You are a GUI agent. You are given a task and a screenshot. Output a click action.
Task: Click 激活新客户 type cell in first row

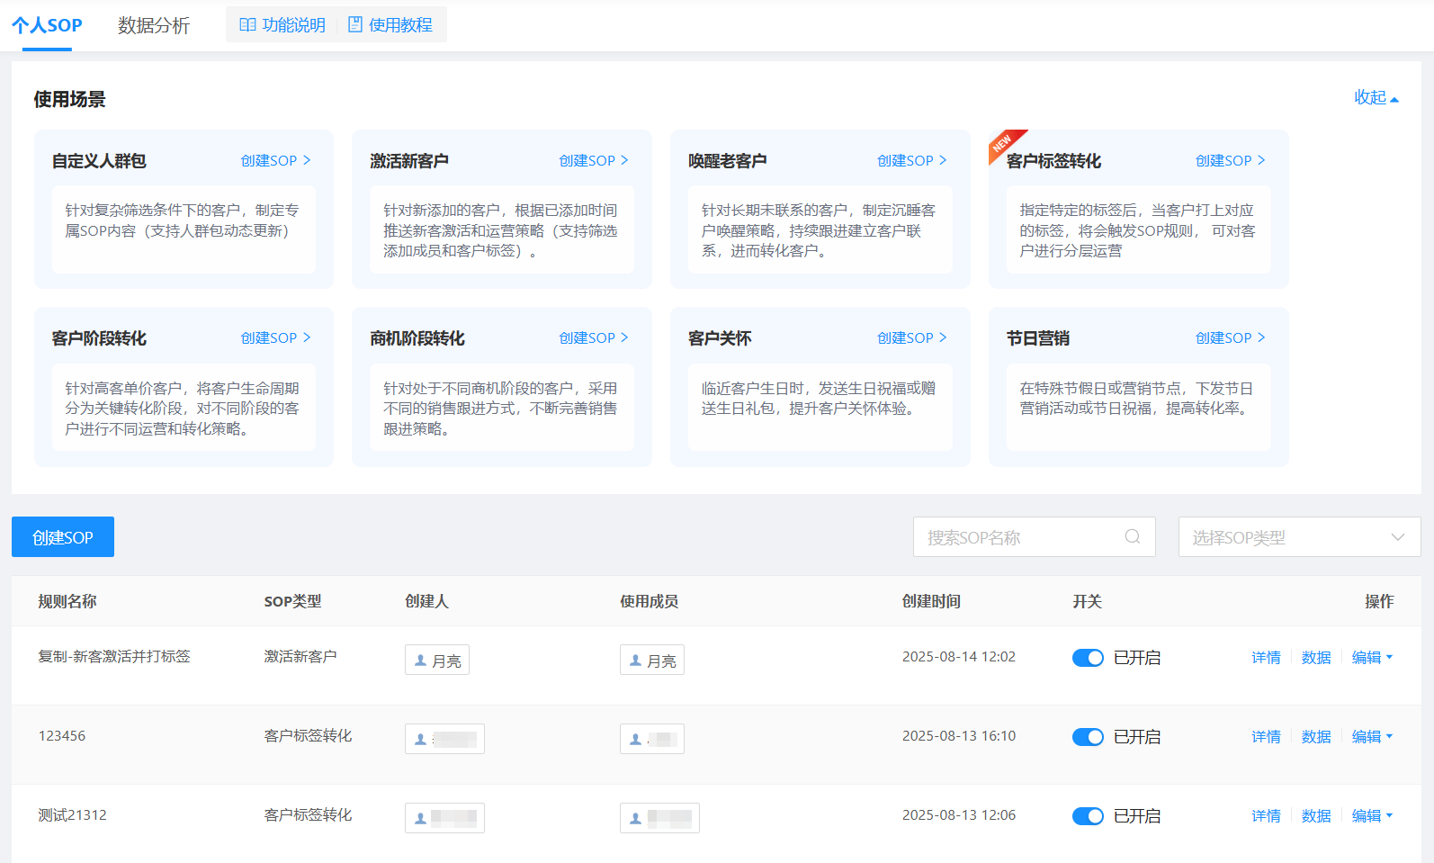coord(300,656)
